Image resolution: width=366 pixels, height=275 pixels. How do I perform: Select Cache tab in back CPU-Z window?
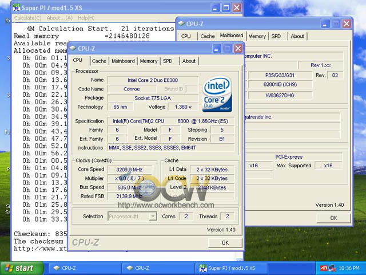(207, 36)
